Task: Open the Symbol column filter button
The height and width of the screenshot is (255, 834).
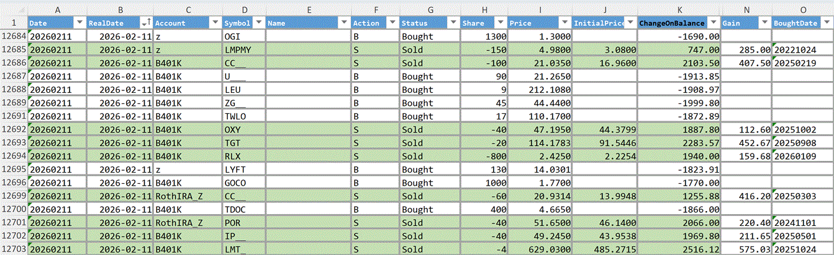Action: 258,23
